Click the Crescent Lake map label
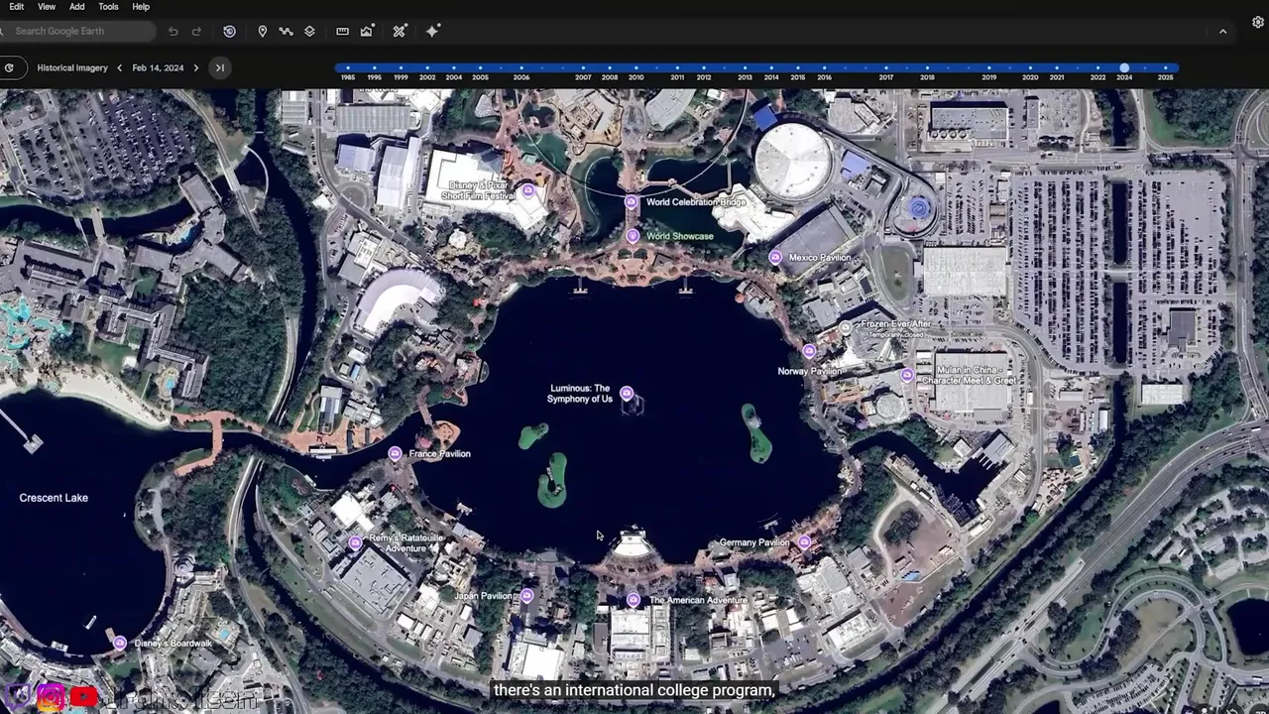Viewport: 1269px width, 714px height. pyautogui.click(x=54, y=498)
